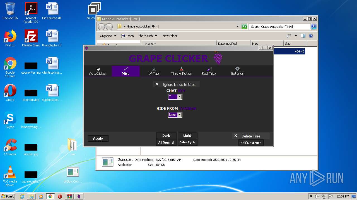
Task: Select thoughjobs.rtf on desktop
Action: click(52, 38)
